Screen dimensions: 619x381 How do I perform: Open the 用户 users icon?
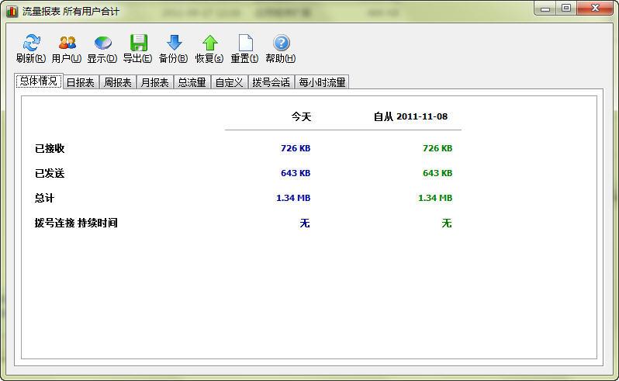[x=67, y=42]
